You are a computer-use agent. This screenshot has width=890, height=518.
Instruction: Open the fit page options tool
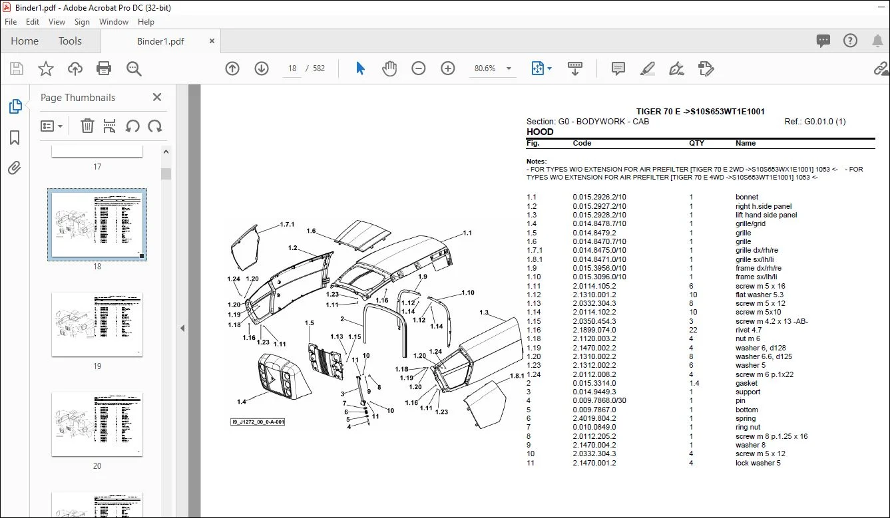point(541,68)
